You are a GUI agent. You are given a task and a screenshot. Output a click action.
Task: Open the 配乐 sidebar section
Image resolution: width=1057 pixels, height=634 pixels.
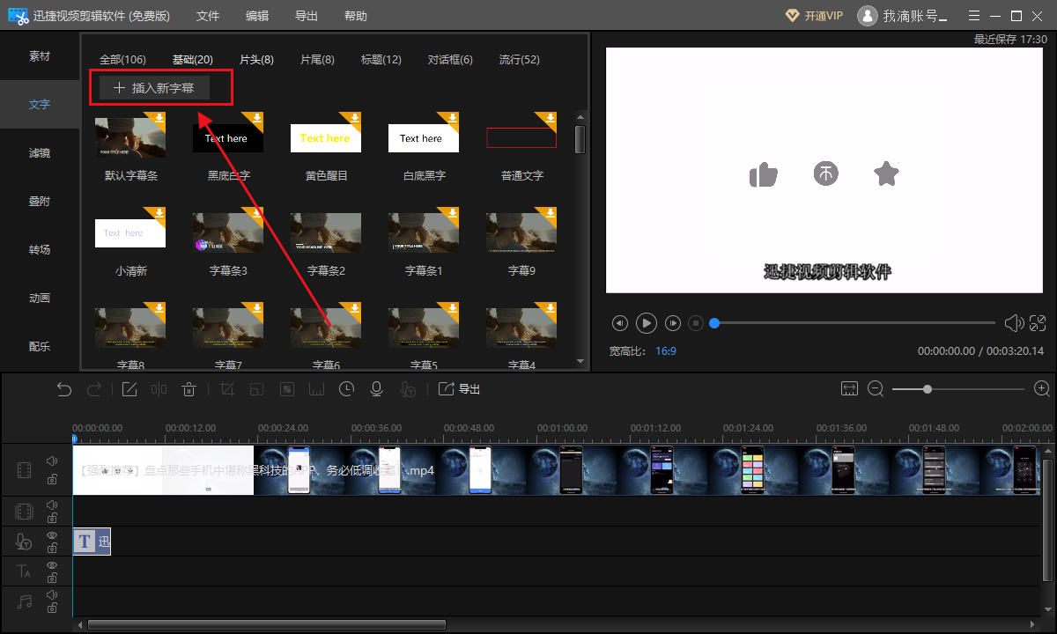click(x=40, y=346)
